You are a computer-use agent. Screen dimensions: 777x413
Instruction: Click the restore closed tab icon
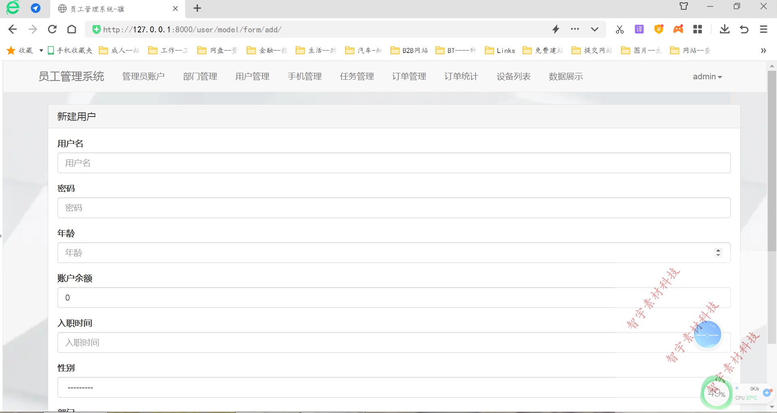coord(744,29)
